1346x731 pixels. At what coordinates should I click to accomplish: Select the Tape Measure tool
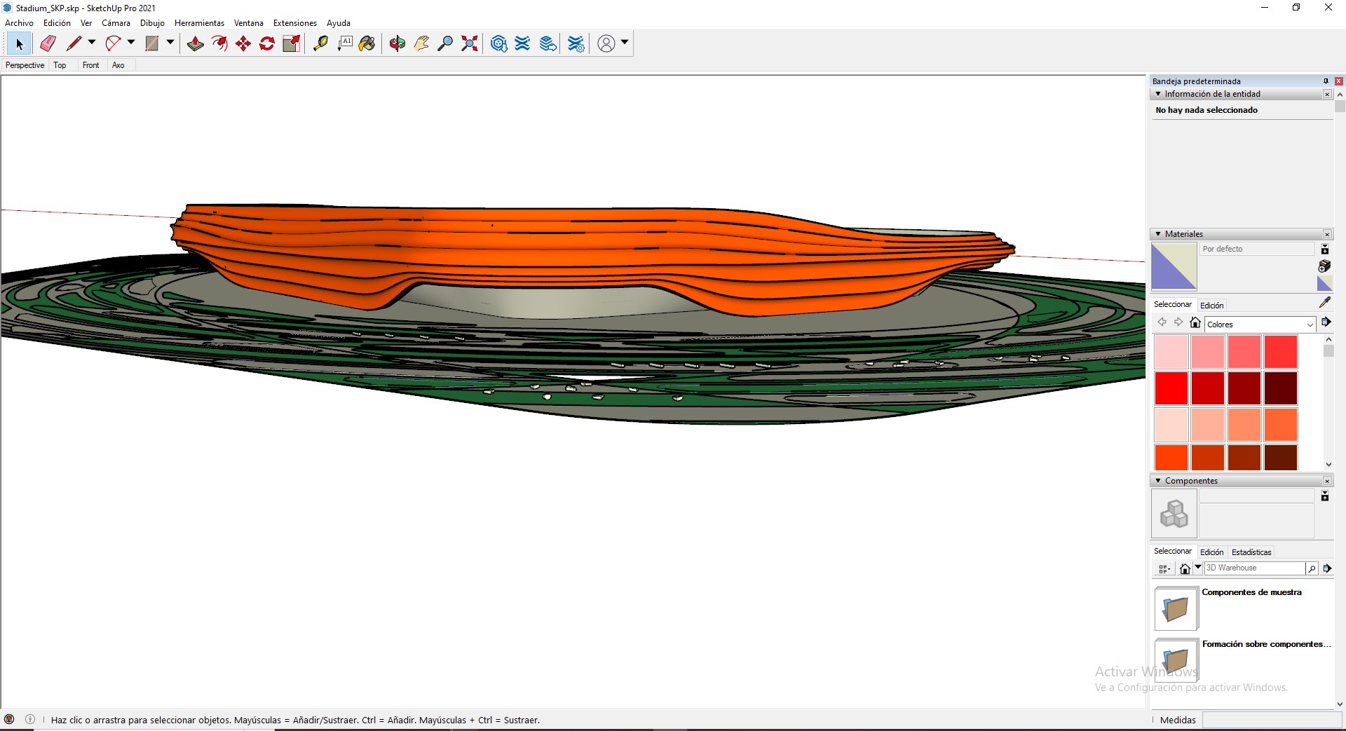click(x=320, y=43)
